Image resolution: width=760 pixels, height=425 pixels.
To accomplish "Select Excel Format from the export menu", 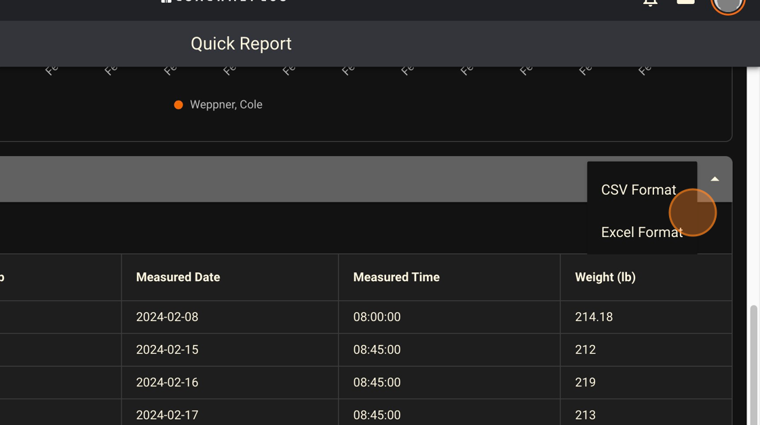I will point(641,232).
